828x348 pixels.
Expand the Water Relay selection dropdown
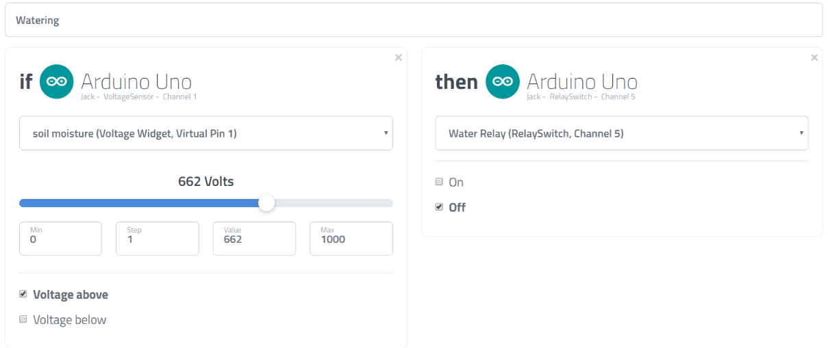pos(621,133)
